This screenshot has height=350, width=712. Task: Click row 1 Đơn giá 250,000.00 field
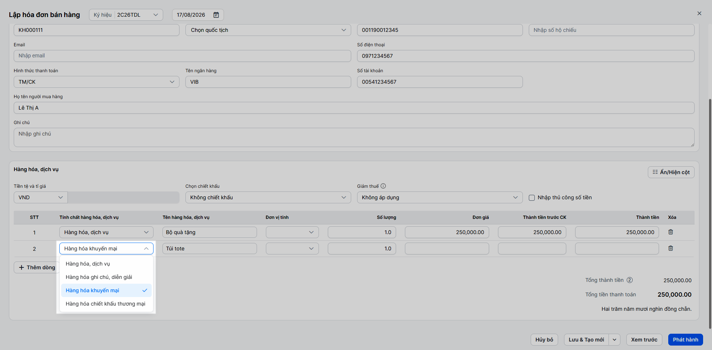[x=447, y=232]
